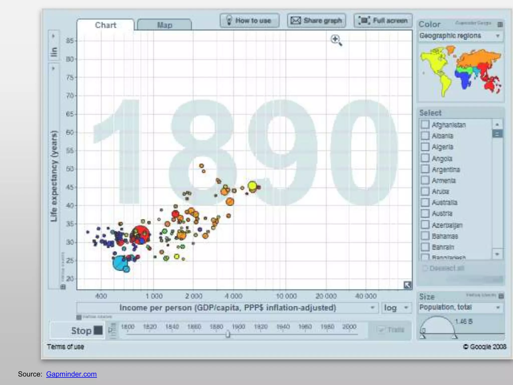The width and height of the screenshot is (513, 385).
Task: Check the Afghanistan checkbox
Action: (425, 125)
